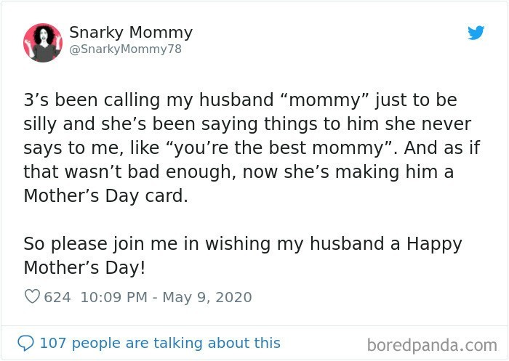Viewport: 509px width, 361px height.
Task: Click the @SnarkyMommy78 handle
Action: (x=125, y=49)
